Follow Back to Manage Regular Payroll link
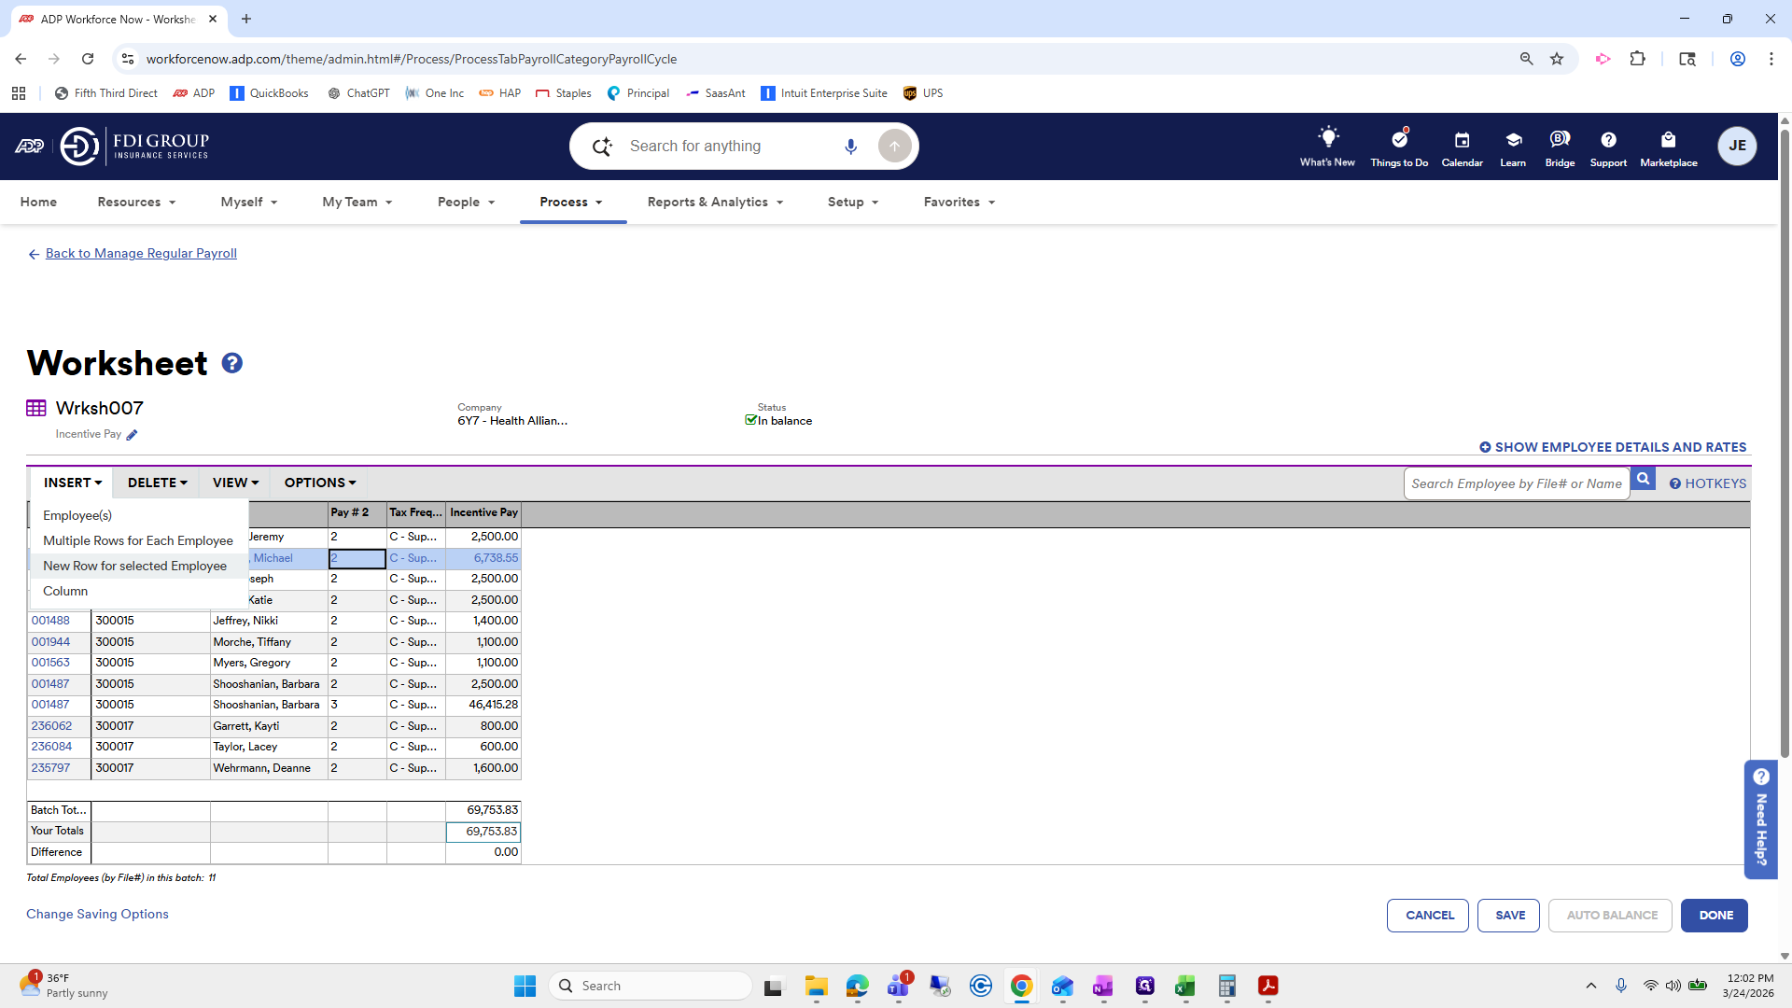The image size is (1792, 1008). pos(140,253)
